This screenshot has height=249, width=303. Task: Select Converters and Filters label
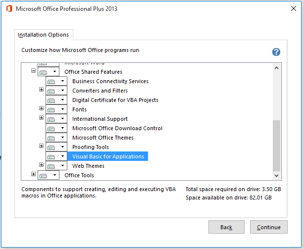coord(100,91)
